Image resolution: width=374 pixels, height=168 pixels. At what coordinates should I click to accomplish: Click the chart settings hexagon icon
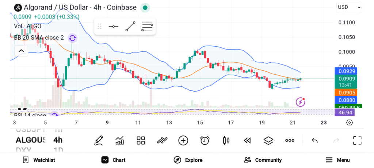(350, 122)
